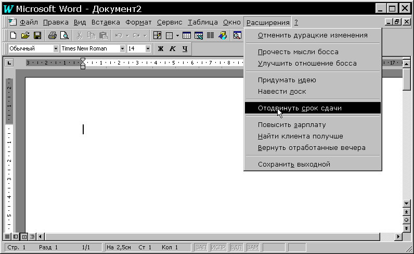Click the Select Browse Object circle button
414x254 pixels.
(406, 220)
